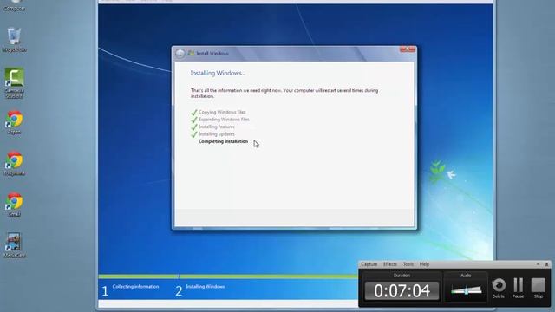Click the Installing Windows... heading

[x=218, y=73]
